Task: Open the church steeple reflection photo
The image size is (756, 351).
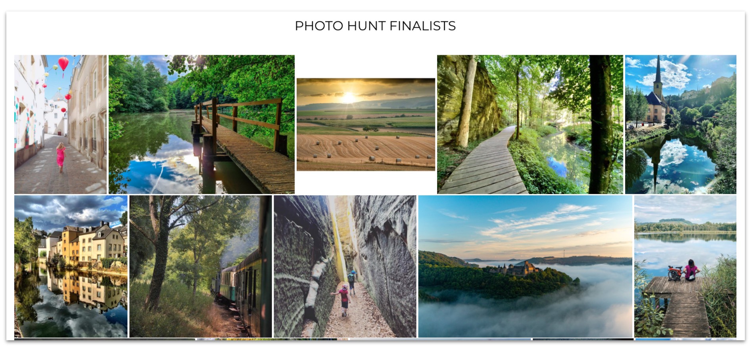Action: click(x=681, y=124)
